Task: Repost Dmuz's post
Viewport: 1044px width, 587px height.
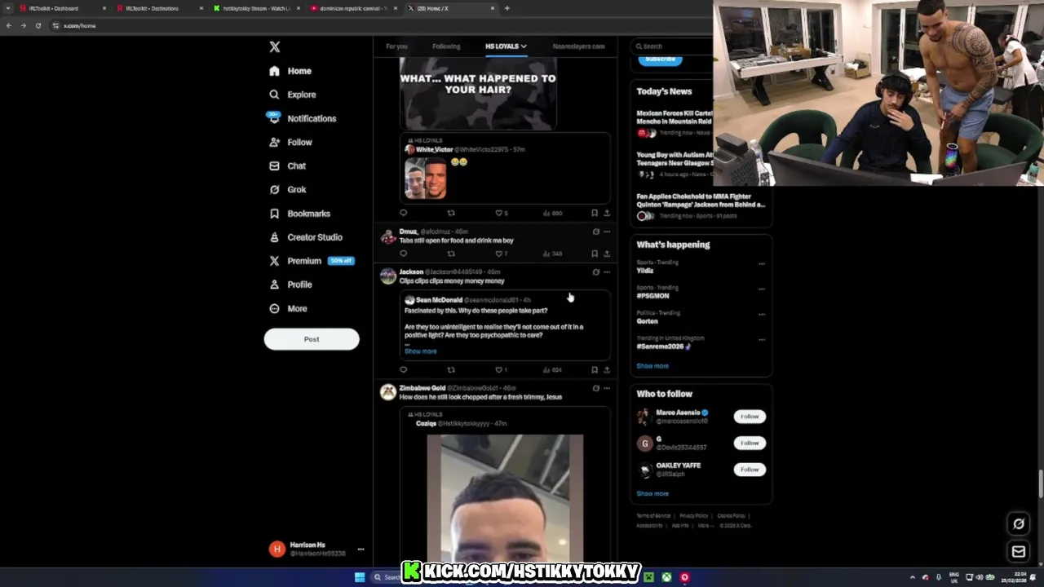Action: (451, 254)
